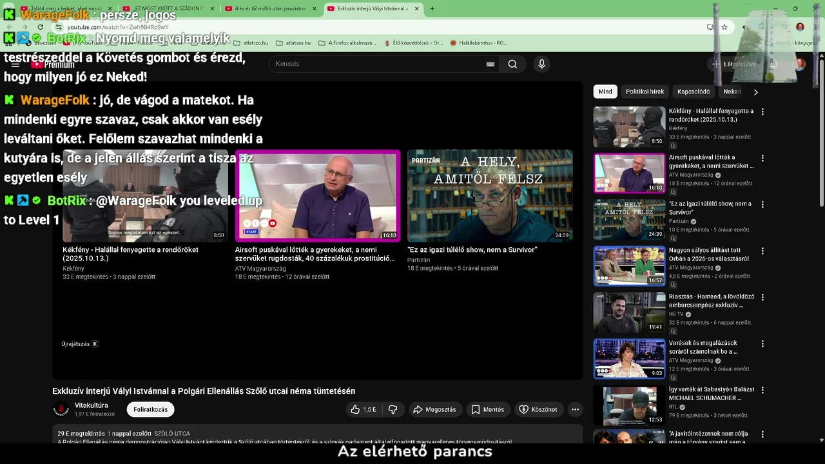The height and width of the screenshot is (464, 825).
Task: Replay the video with Újrajátszás
Action: pos(79,344)
